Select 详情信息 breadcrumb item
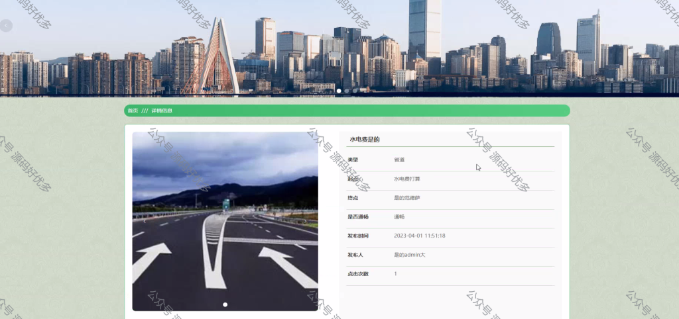679x319 pixels. click(x=162, y=111)
